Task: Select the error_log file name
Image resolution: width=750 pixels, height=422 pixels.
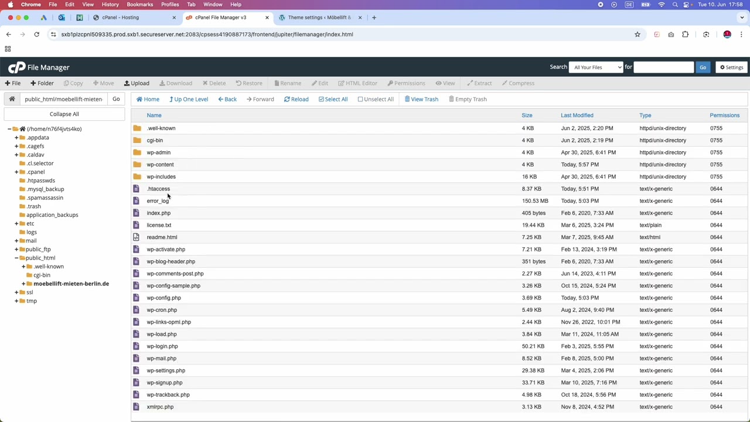Action: pos(158,201)
